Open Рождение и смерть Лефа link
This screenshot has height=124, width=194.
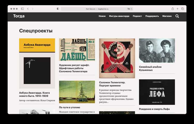(x=154, y=109)
